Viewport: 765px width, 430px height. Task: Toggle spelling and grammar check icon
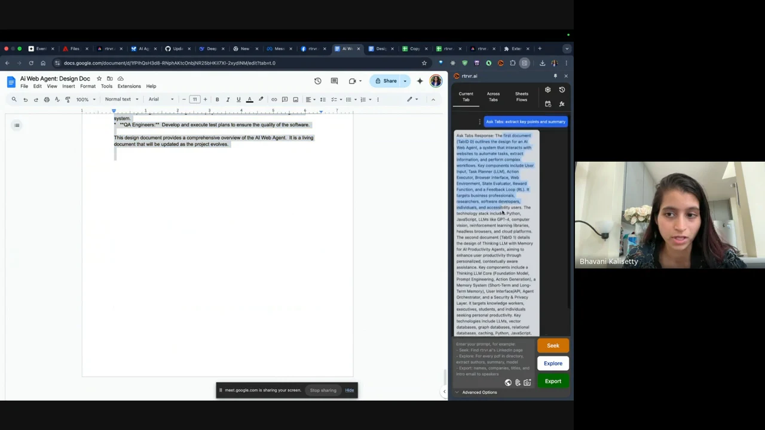57,100
